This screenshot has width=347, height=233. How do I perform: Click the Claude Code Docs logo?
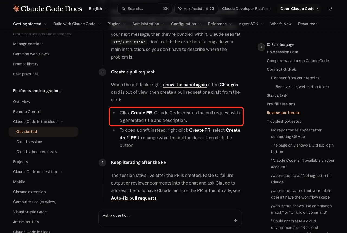[47, 9]
